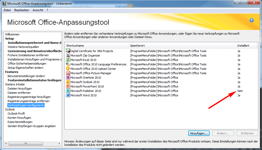
Task: Open the Ansicht menu
Action: click(x=38, y=10)
